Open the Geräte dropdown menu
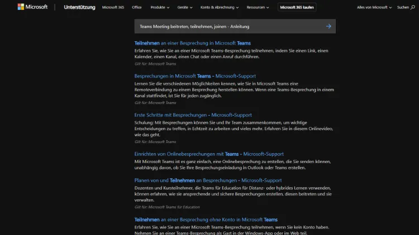The width and height of the screenshot is (419, 235). 184,8
